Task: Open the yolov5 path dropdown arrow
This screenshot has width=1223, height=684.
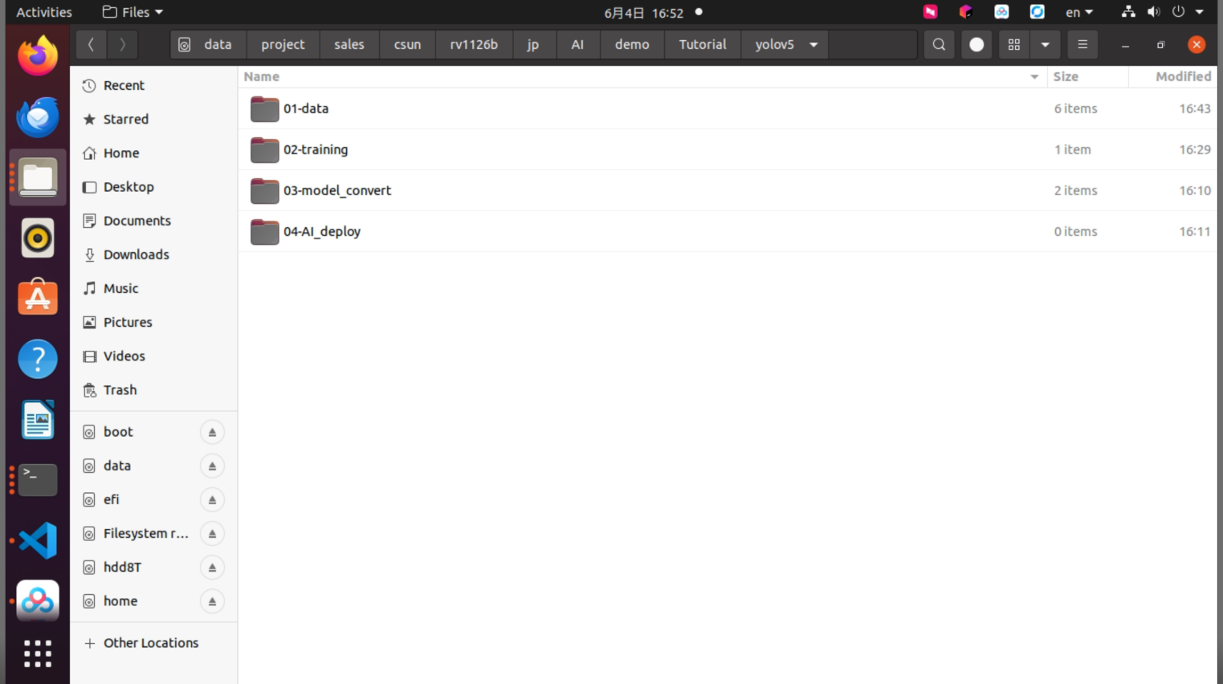Action: pyautogui.click(x=813, y=45)
